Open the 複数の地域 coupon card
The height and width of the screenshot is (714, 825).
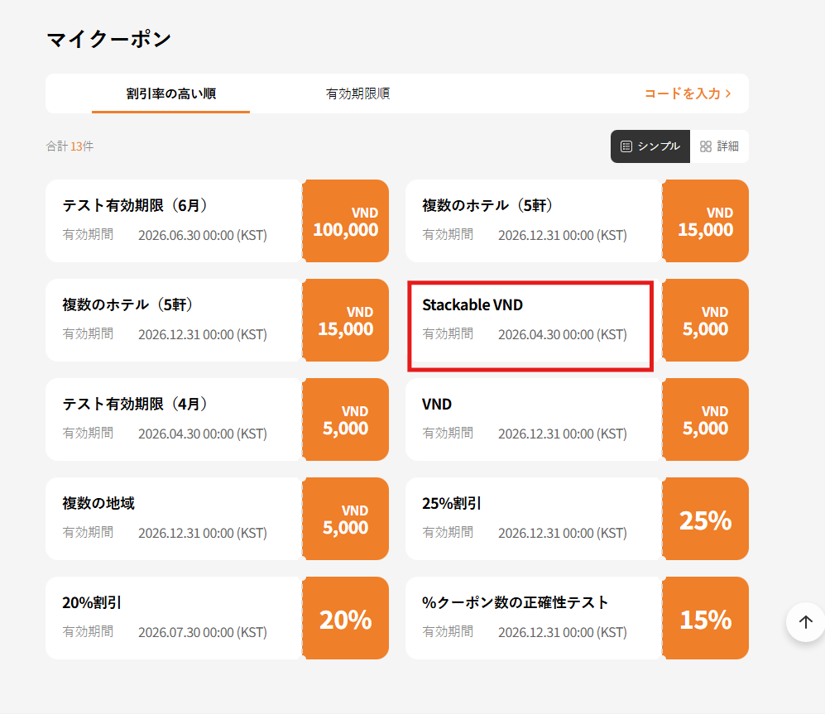coord(174,519)
